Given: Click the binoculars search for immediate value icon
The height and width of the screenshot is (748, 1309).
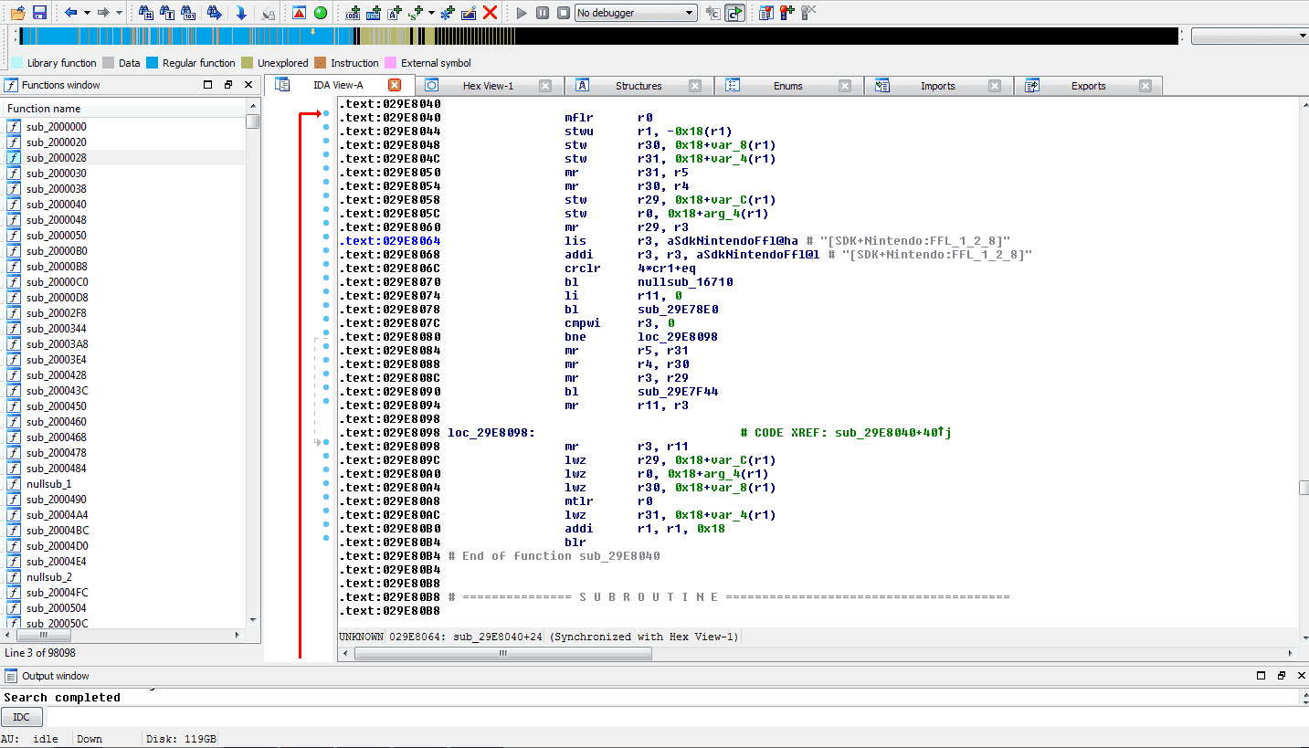Looking at the screenshot, I should coord(146,13).
